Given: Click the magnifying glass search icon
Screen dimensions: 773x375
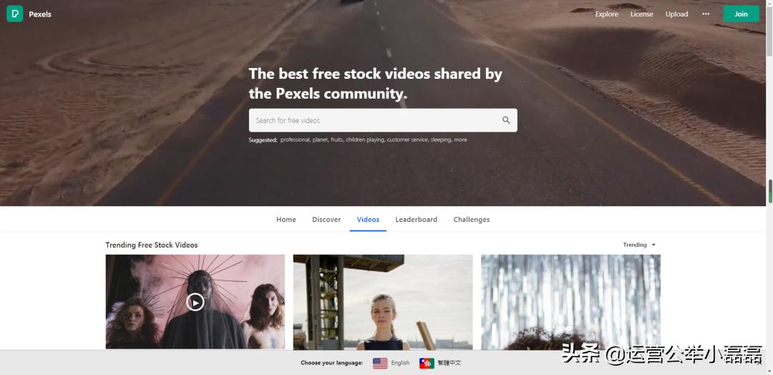Looking at the screenshot, I should coord(506,120).
